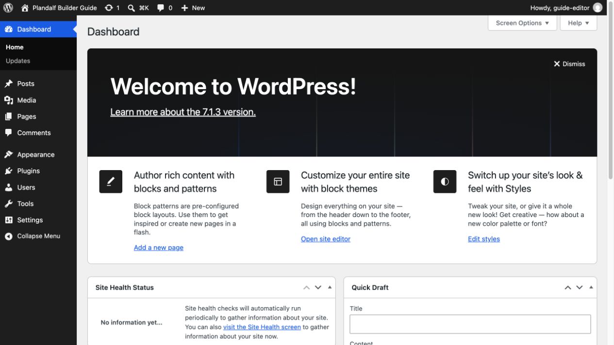The width and height of the screenshot is (614, 345).
Task: Toggle Site Health Status panel collapse triangle
Action: point(330,287)
